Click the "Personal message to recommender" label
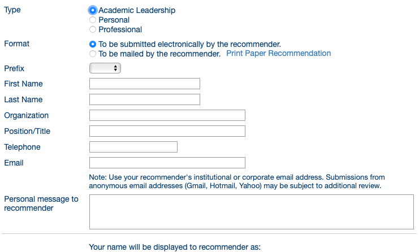The height and width of the screenshot is (252, 419). click(x=41, y=203)
